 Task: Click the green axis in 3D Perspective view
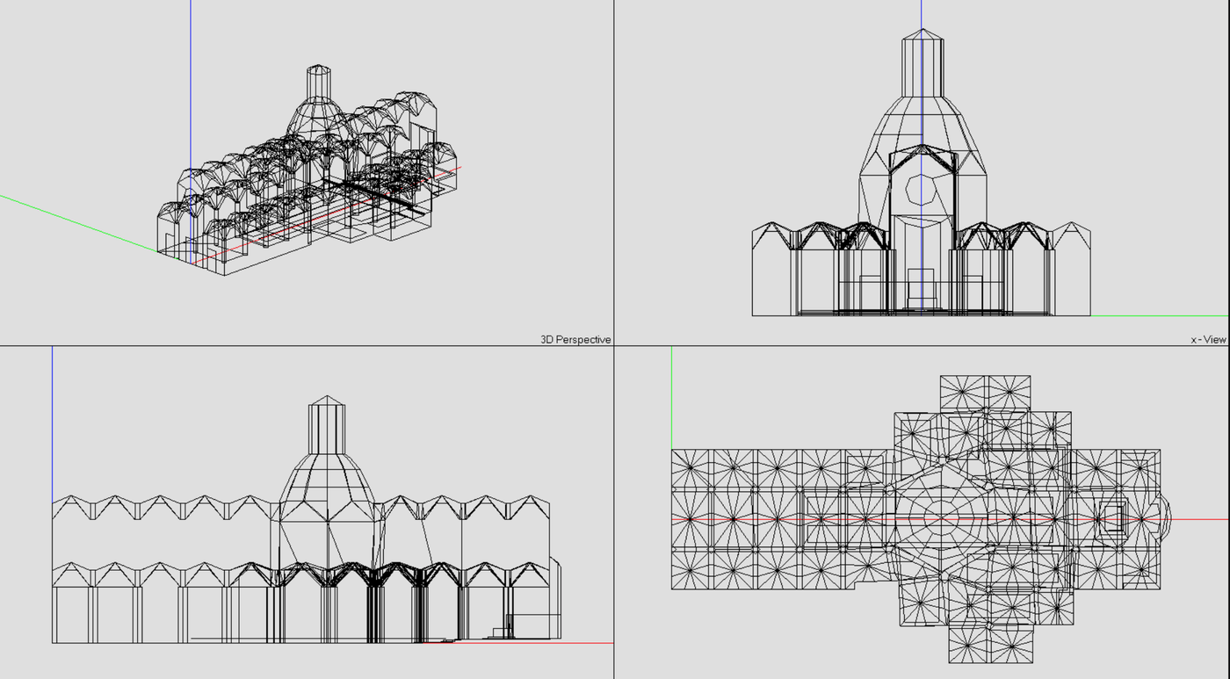point(70,220)
